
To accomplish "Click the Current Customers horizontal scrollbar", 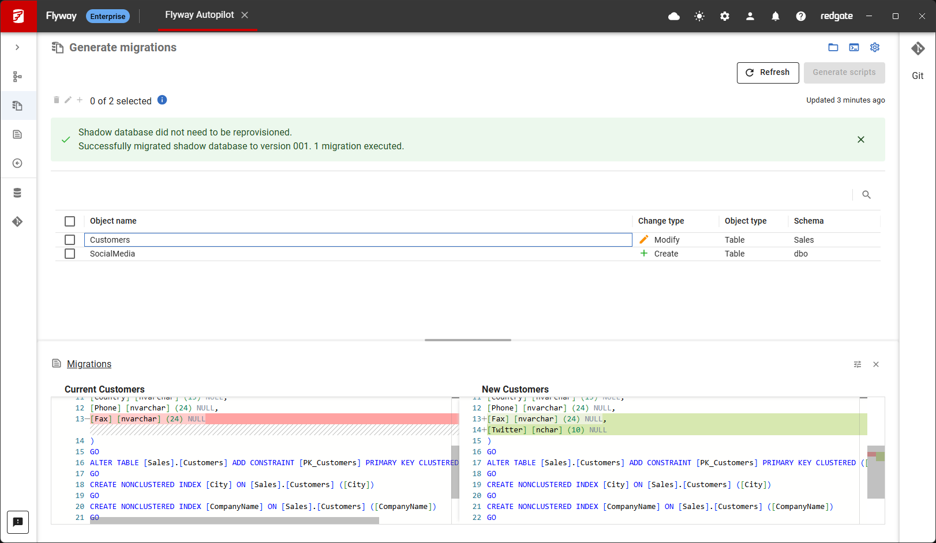I will coord(234,521).
